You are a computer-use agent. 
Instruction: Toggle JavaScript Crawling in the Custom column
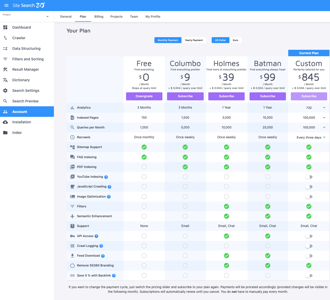tap(309, 187)
